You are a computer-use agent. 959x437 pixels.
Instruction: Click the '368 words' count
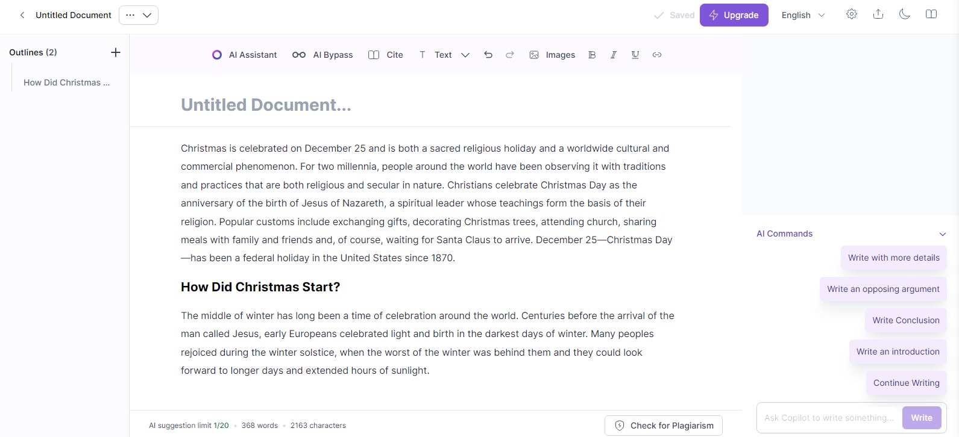click(260, 426)
